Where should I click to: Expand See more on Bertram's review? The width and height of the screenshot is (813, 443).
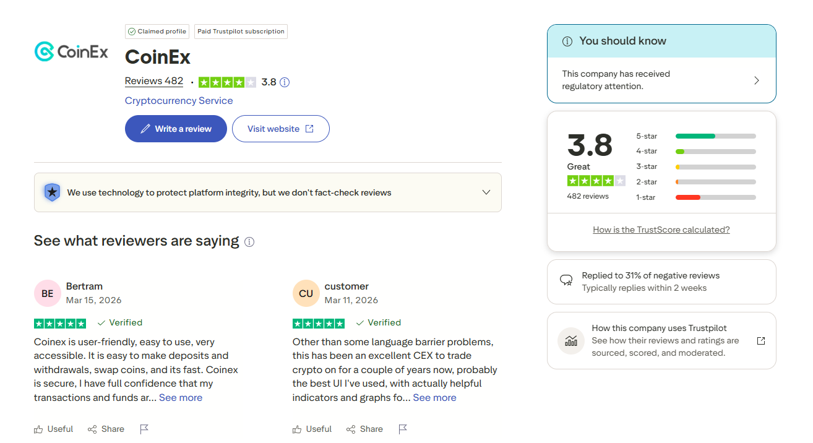point(181,397)
